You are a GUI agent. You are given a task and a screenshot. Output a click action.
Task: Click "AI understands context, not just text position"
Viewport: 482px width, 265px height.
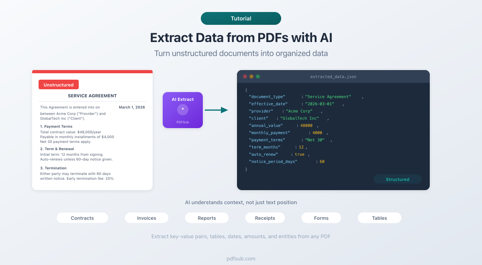pos(241,203)
